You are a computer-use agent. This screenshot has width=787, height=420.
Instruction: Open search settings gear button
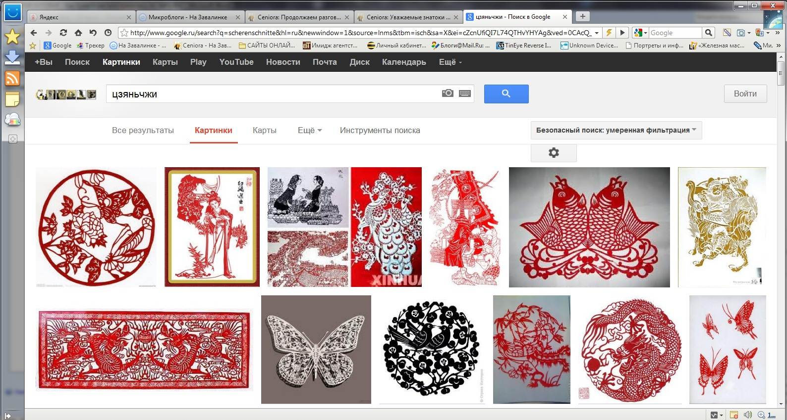coord(554,153)
